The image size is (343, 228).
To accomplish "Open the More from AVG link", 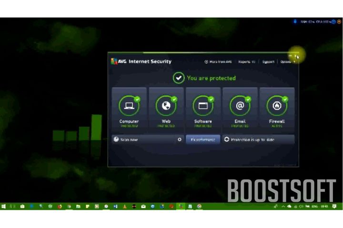I will point(218,62).
